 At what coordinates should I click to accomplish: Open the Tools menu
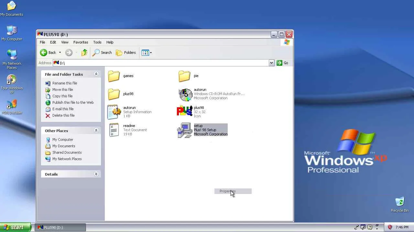pos(97,42)
